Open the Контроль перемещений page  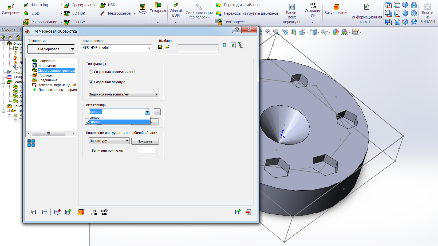(x=57, y=85)
